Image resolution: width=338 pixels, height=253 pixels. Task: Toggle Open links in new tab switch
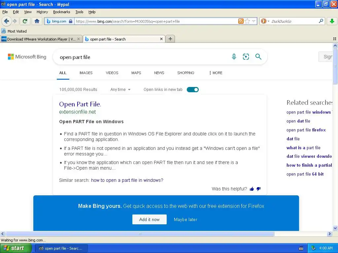click(x=193, y=90)
